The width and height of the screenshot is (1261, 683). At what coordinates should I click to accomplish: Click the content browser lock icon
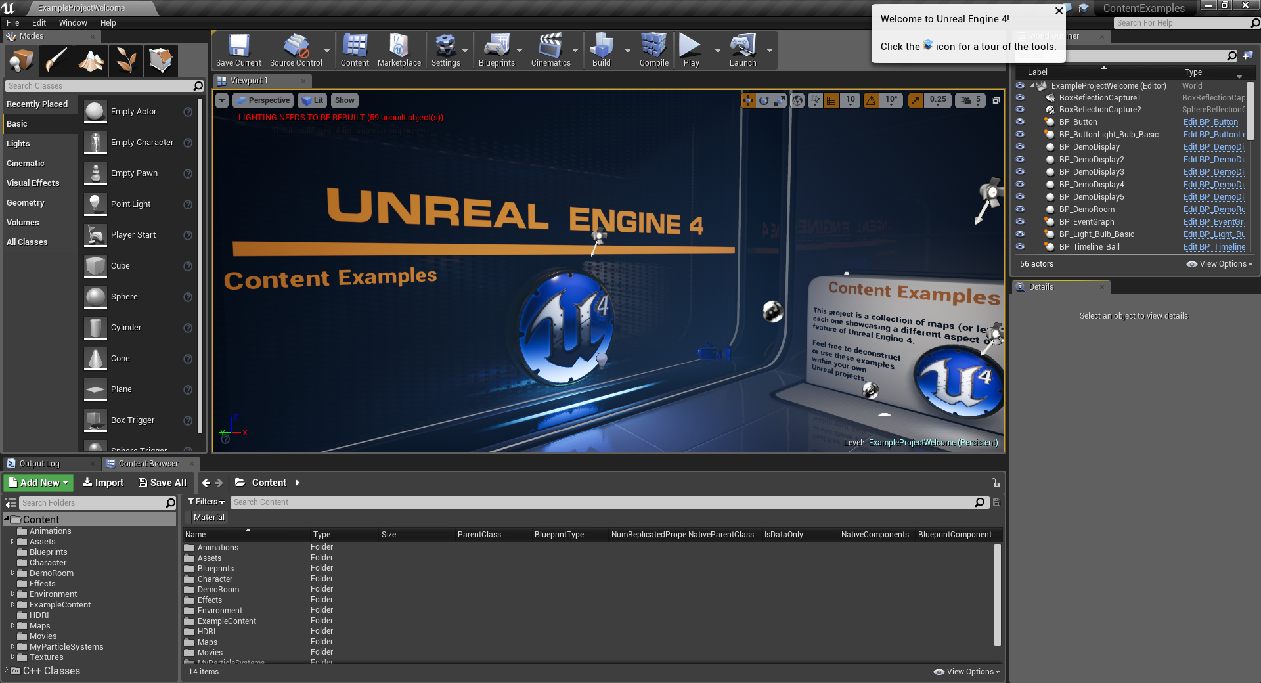996,483
